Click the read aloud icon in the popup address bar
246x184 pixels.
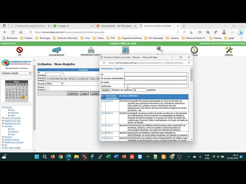coord(189,63)
